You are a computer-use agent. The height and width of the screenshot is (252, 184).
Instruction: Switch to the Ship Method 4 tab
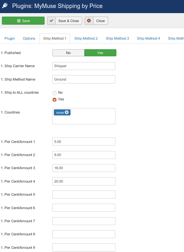pyautogui.click(x=148, y=38)
